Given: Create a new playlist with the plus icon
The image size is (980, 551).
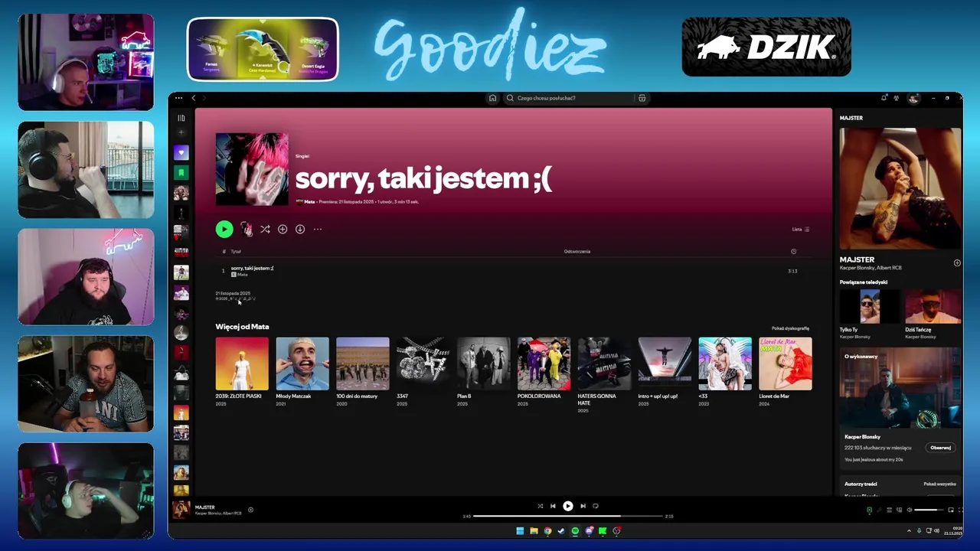Looking at the screenshot, I should click(181, 133).
